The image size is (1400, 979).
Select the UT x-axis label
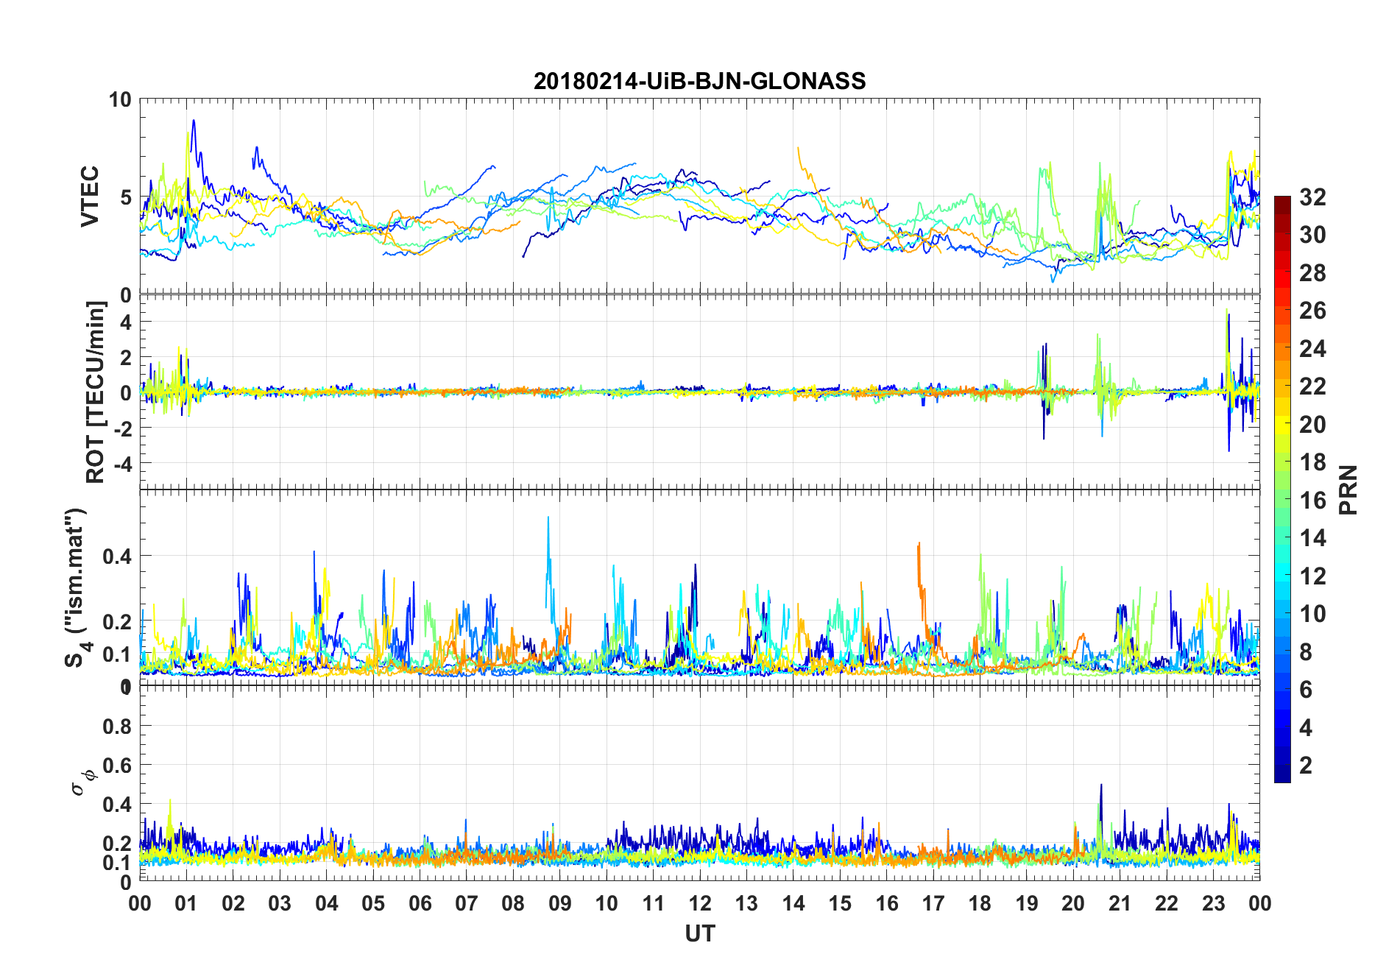pos(699,934)
